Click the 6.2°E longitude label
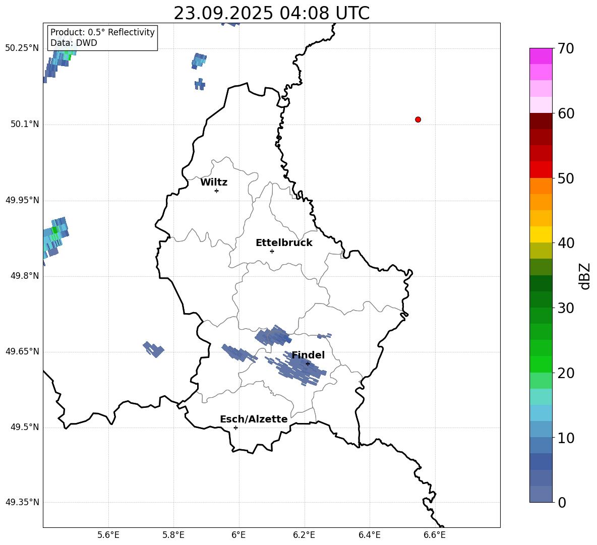 pos(304,535)
